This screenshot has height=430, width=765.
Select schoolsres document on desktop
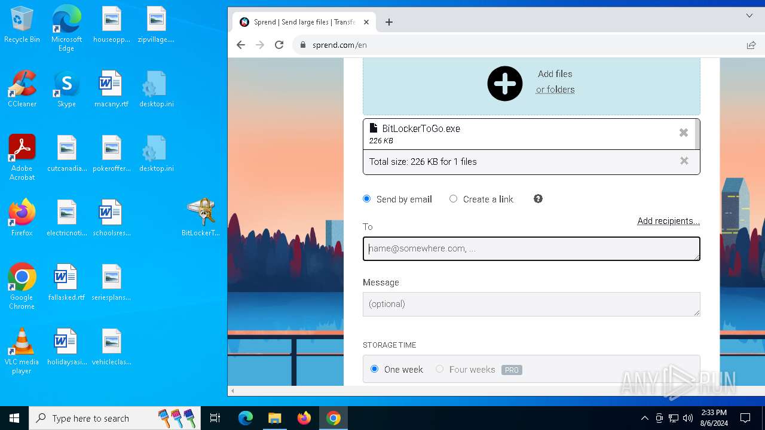(x=111, y=218)
